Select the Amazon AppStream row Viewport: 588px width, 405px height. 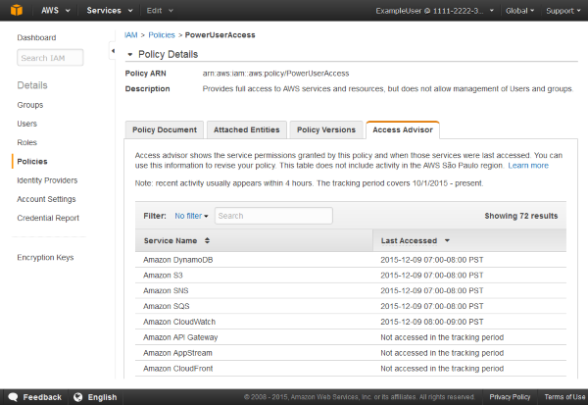click(351, 353)
